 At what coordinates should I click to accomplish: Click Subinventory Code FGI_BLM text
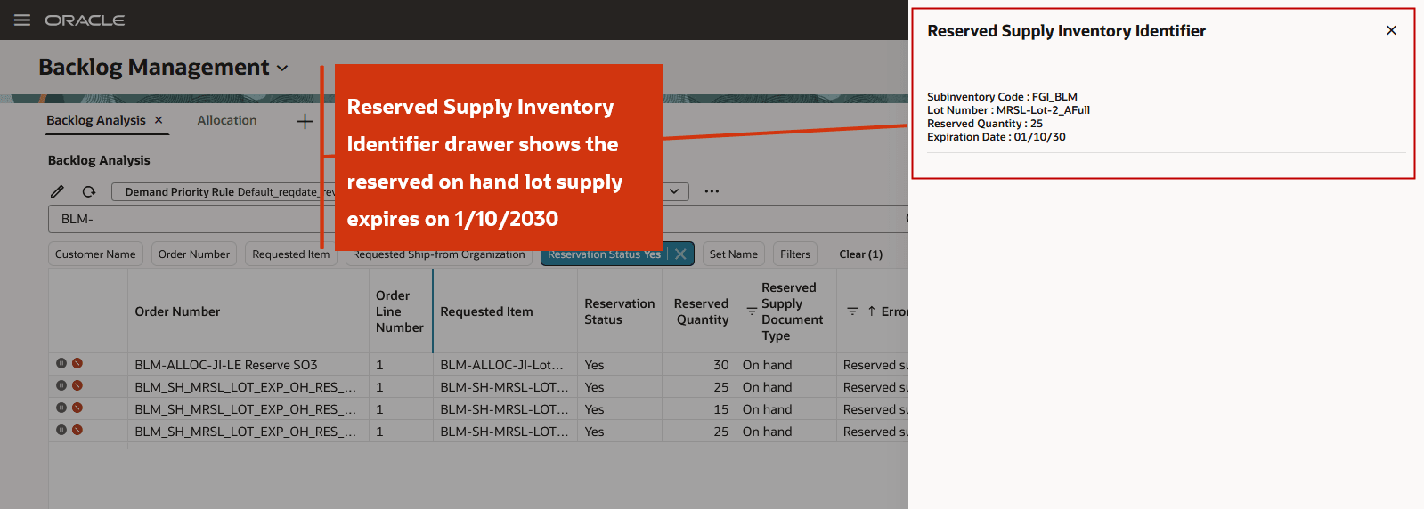click(1002, 97)
